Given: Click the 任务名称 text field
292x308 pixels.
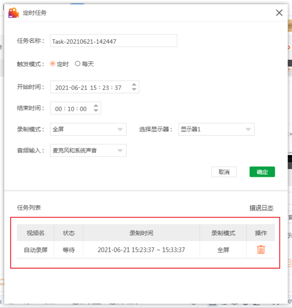Looking at the screenshot, I should tap(114, 41).
